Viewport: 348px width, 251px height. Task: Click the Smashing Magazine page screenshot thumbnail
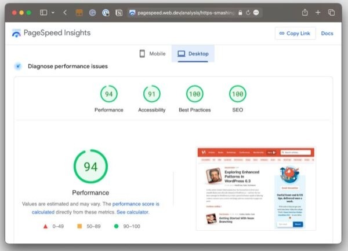[x=256, y=189]
